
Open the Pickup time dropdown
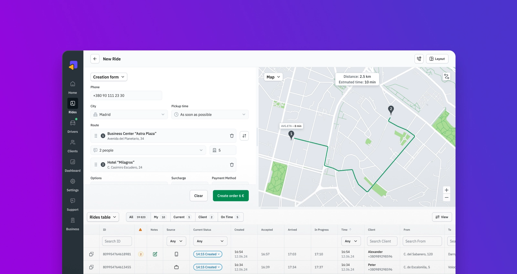[x=210, y=115]
